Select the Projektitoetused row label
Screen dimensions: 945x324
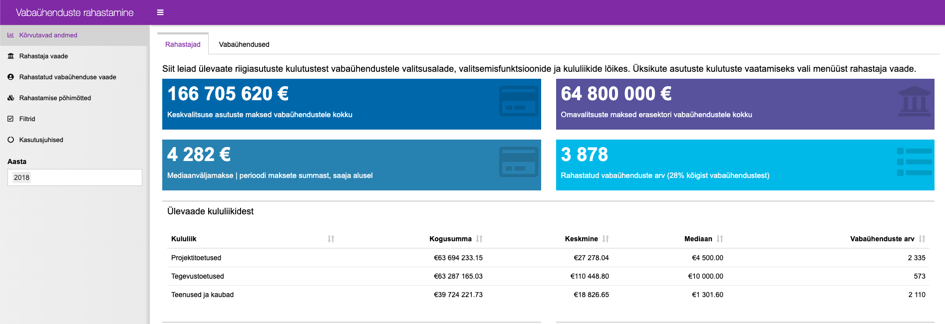coord(196,258)
